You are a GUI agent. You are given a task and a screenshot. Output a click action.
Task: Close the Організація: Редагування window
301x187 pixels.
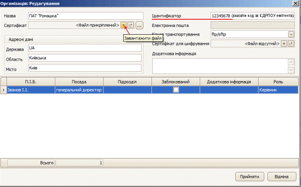pyautogui.click(x=295, y=3)
